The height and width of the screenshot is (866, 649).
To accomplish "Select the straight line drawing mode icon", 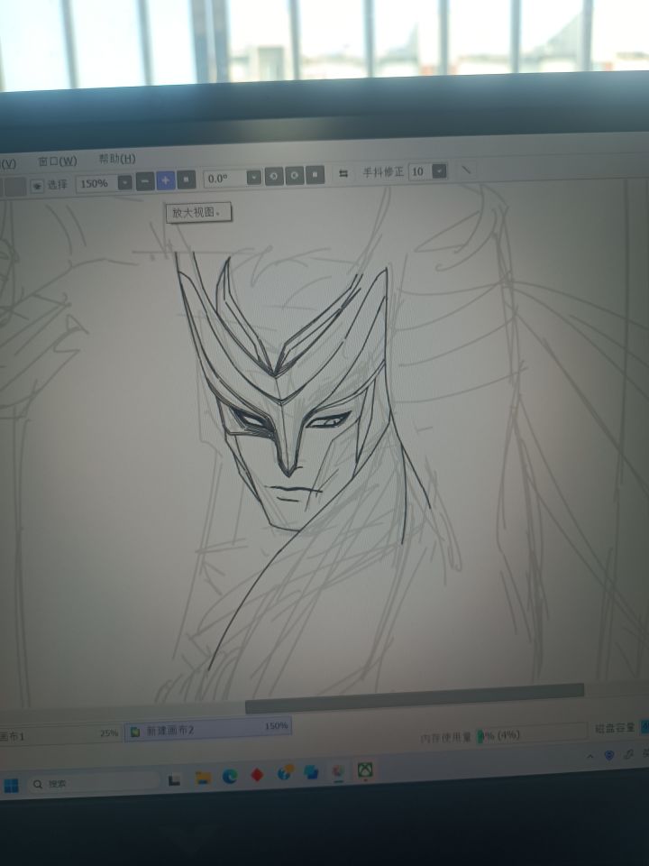I will click(x=467, y=169).
